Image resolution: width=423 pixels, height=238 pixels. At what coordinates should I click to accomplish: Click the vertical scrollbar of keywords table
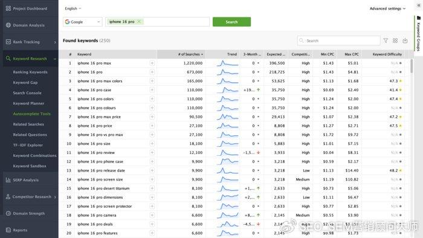pyautogui.click(x=412, y=66)
